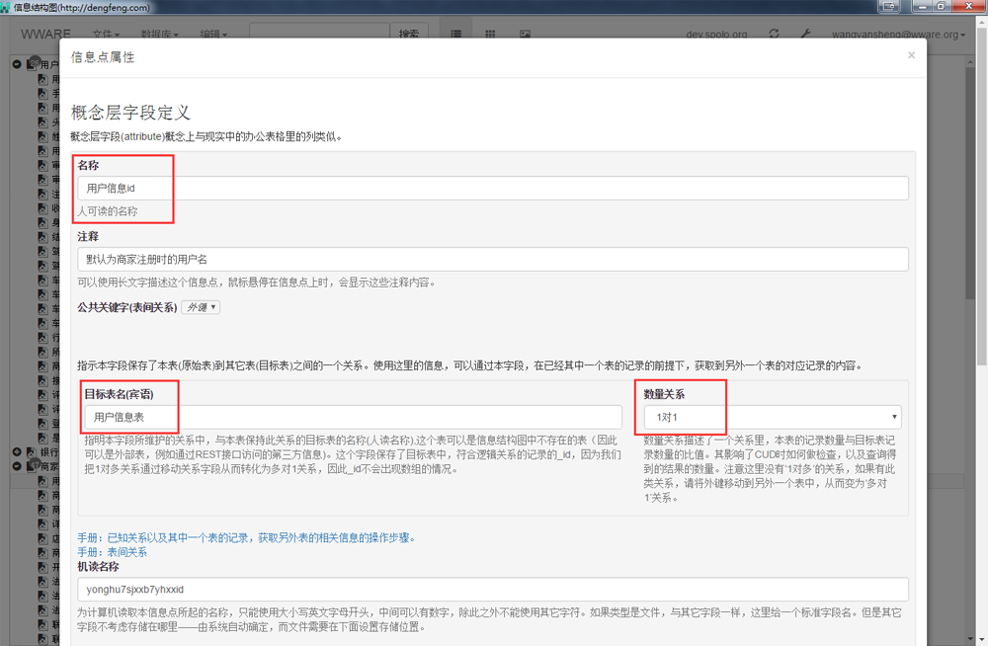Close the 信息点属性 dialog with ×
The width and height of the screenshot is (988, 646).
(911, 55)
